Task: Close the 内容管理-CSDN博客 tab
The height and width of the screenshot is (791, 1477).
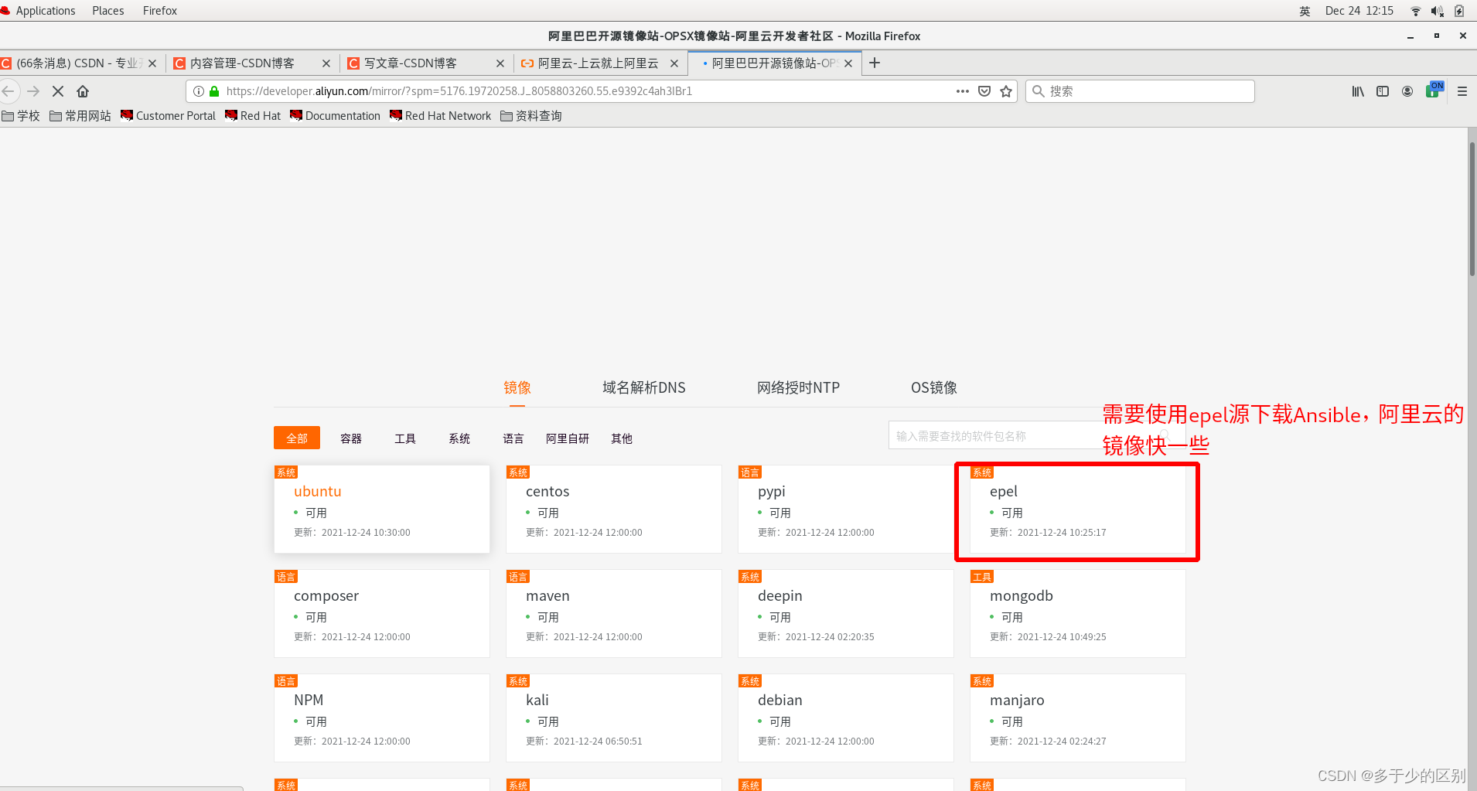Action: 326,63
